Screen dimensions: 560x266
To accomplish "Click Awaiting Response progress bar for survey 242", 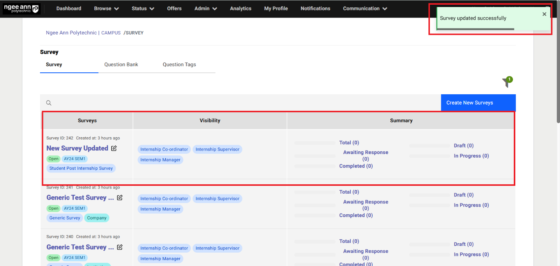I will pos(315,156).
